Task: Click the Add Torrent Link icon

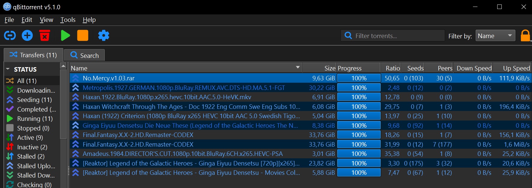Action: click(x=10, y=36)
